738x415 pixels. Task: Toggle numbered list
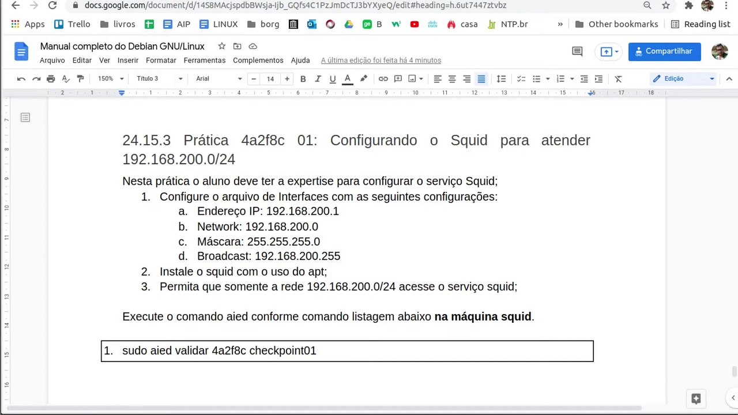(560, 78)
